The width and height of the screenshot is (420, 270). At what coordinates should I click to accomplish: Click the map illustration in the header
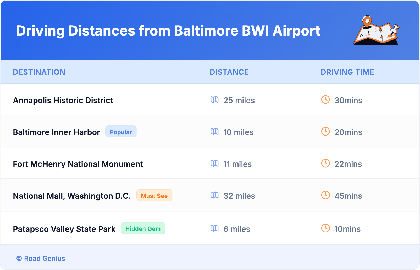click(x=376, y=31)
